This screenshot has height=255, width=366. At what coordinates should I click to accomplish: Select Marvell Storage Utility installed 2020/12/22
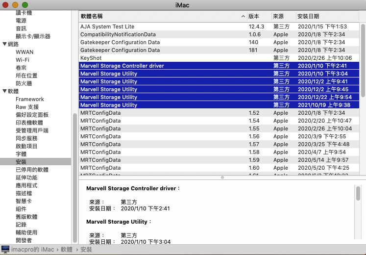tap(219, 97)
